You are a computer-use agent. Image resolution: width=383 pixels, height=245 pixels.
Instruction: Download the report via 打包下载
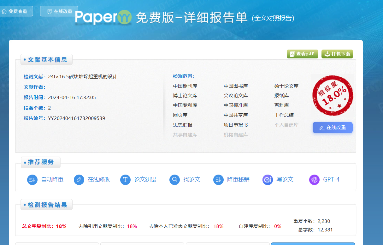coord(337,54)
